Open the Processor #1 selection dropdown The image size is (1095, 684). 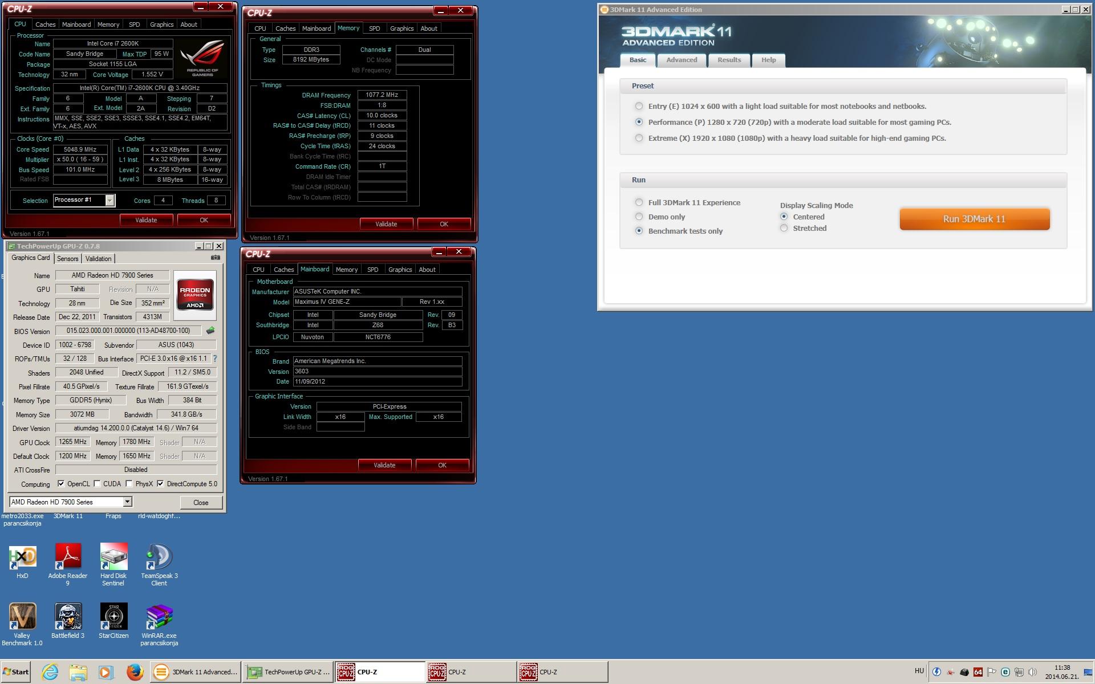click(x=109, y=200)
